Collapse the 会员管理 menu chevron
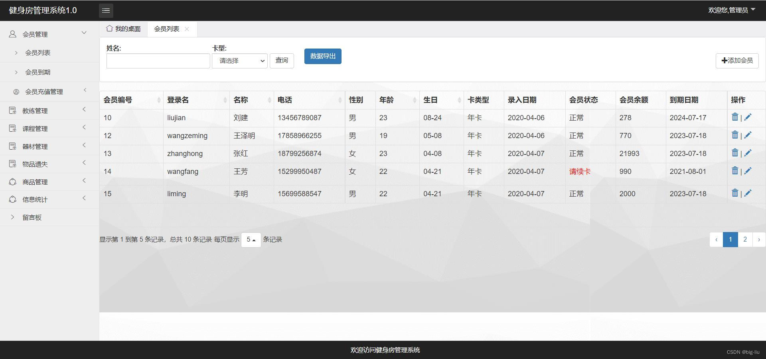This screenshot has height=359, width=766. click(x=84, y=33)
